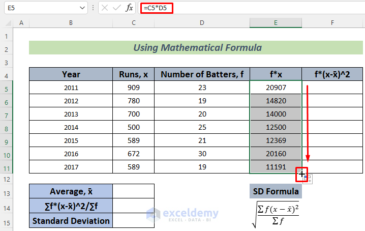365x231 pixels.
Task: Click the Cancel X icon in formula bar
Action: click(104, 8)
